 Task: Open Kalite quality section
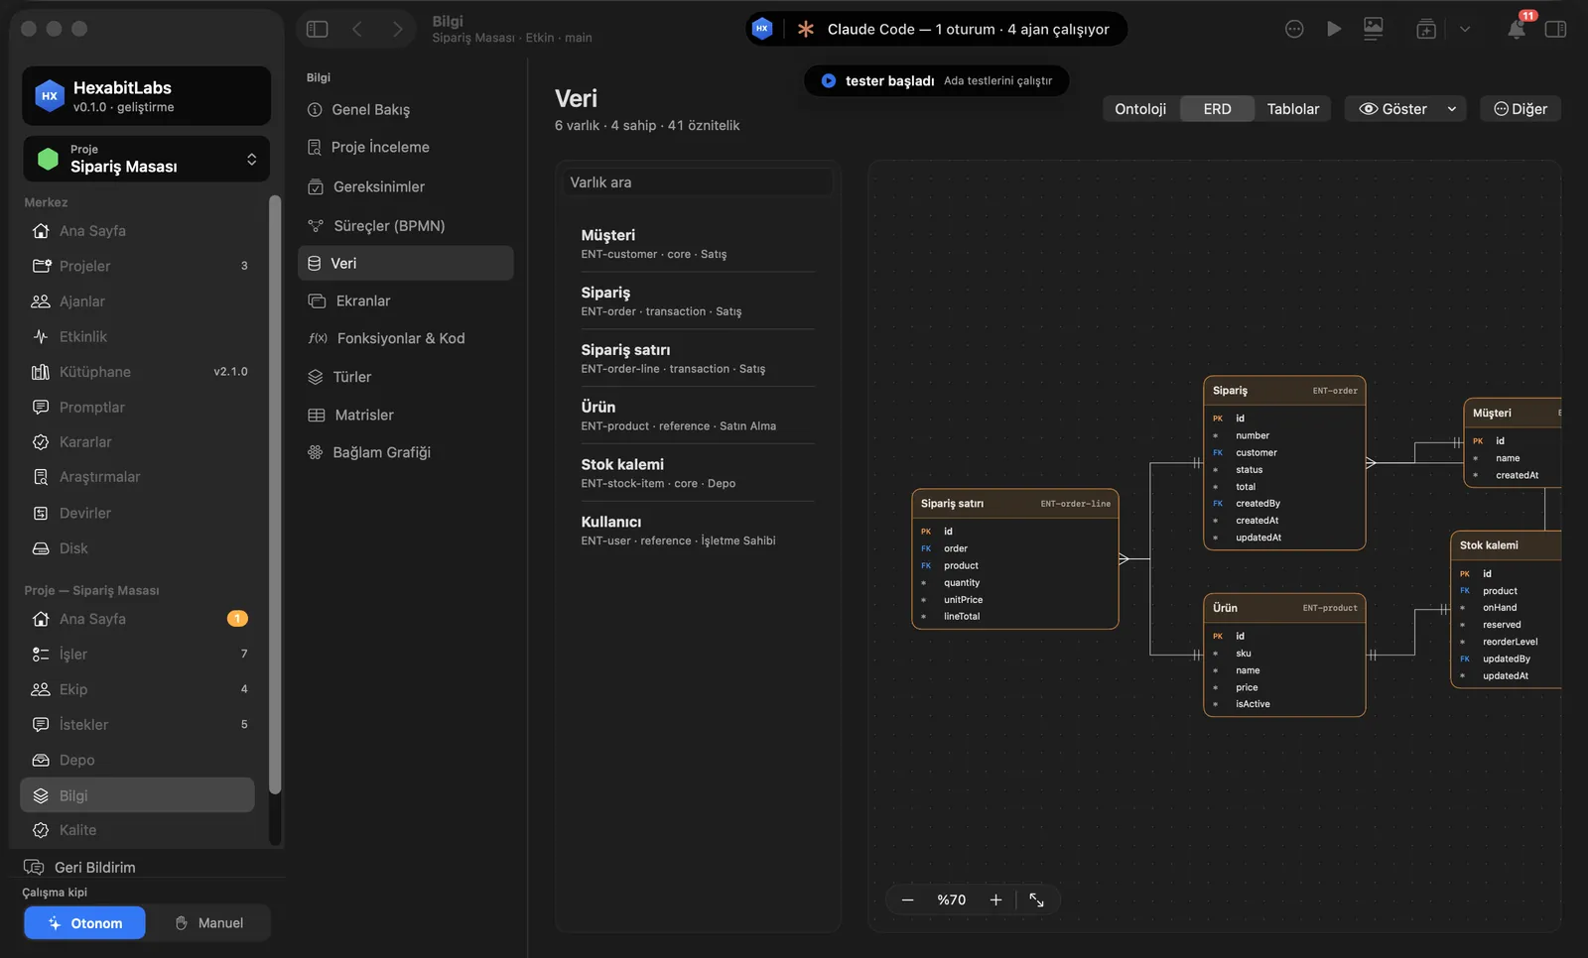tap(138, 830)
